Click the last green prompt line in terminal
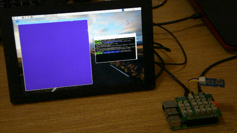The image size is (237, 133). coord(99,53)
